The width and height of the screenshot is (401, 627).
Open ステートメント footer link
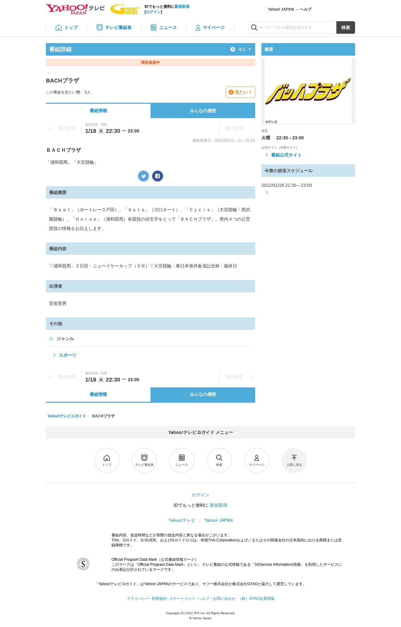click(x=182, y=599)
